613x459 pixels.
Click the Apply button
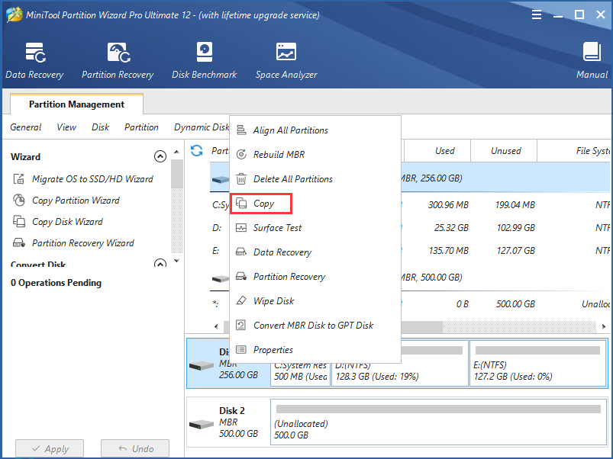(x=50, y=448)
